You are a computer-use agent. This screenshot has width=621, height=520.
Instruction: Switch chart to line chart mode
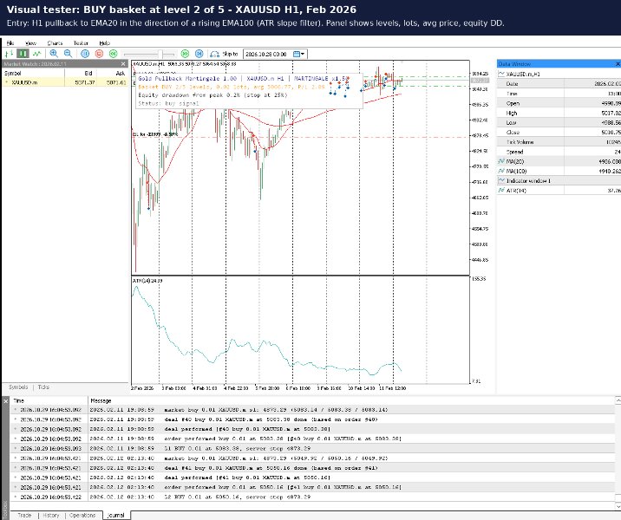[36, 54]
